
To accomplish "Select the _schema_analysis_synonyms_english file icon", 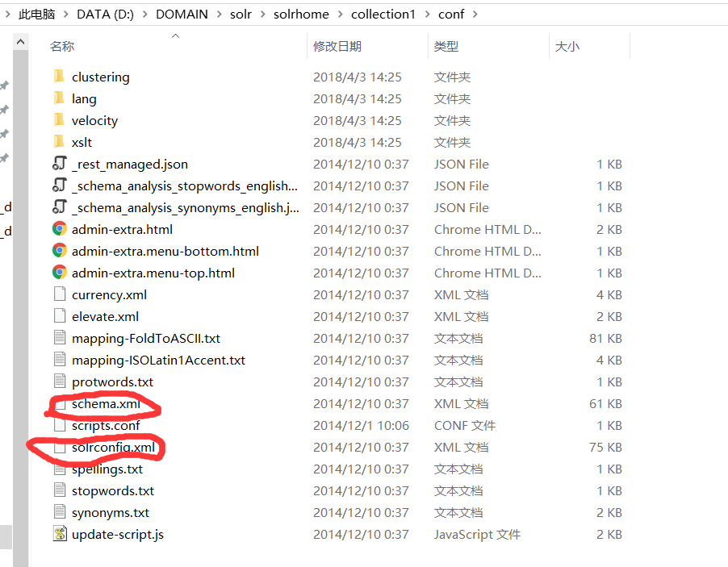I will pyautogui.click(x=60, y=207).
